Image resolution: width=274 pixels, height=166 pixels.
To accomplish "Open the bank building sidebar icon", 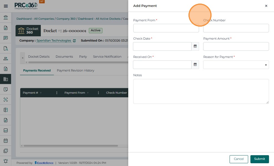I will [x=6, y=18].
